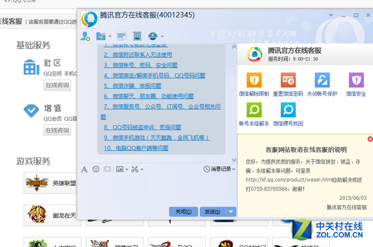Click the 增值 blue diamond icon
373x247 pixels.
31,110
